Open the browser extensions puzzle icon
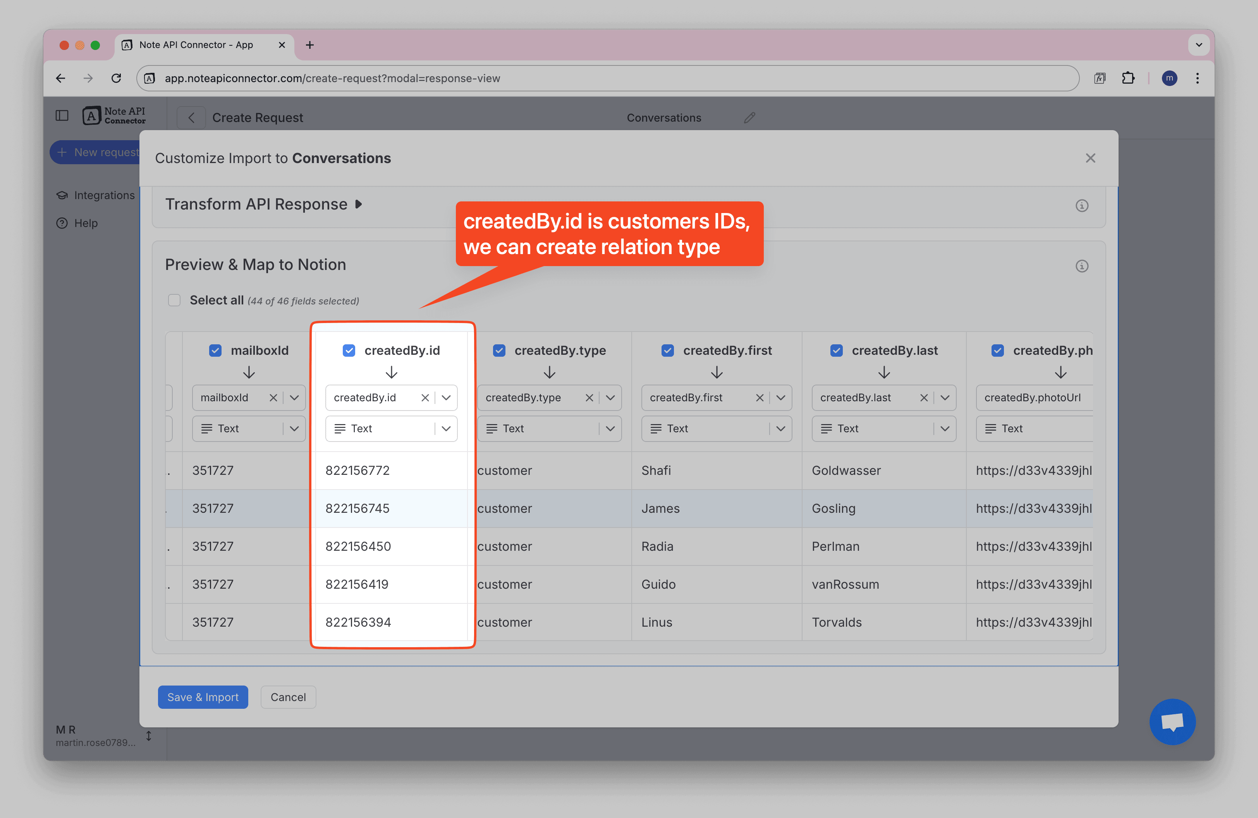The width and height of the screenshot is (1258, 818). (1128, 78)
